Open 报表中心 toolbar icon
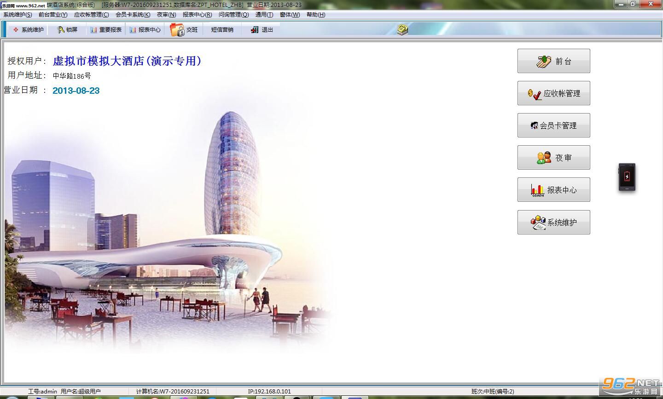The image size is (663, 399). click(x=145, y=29)
